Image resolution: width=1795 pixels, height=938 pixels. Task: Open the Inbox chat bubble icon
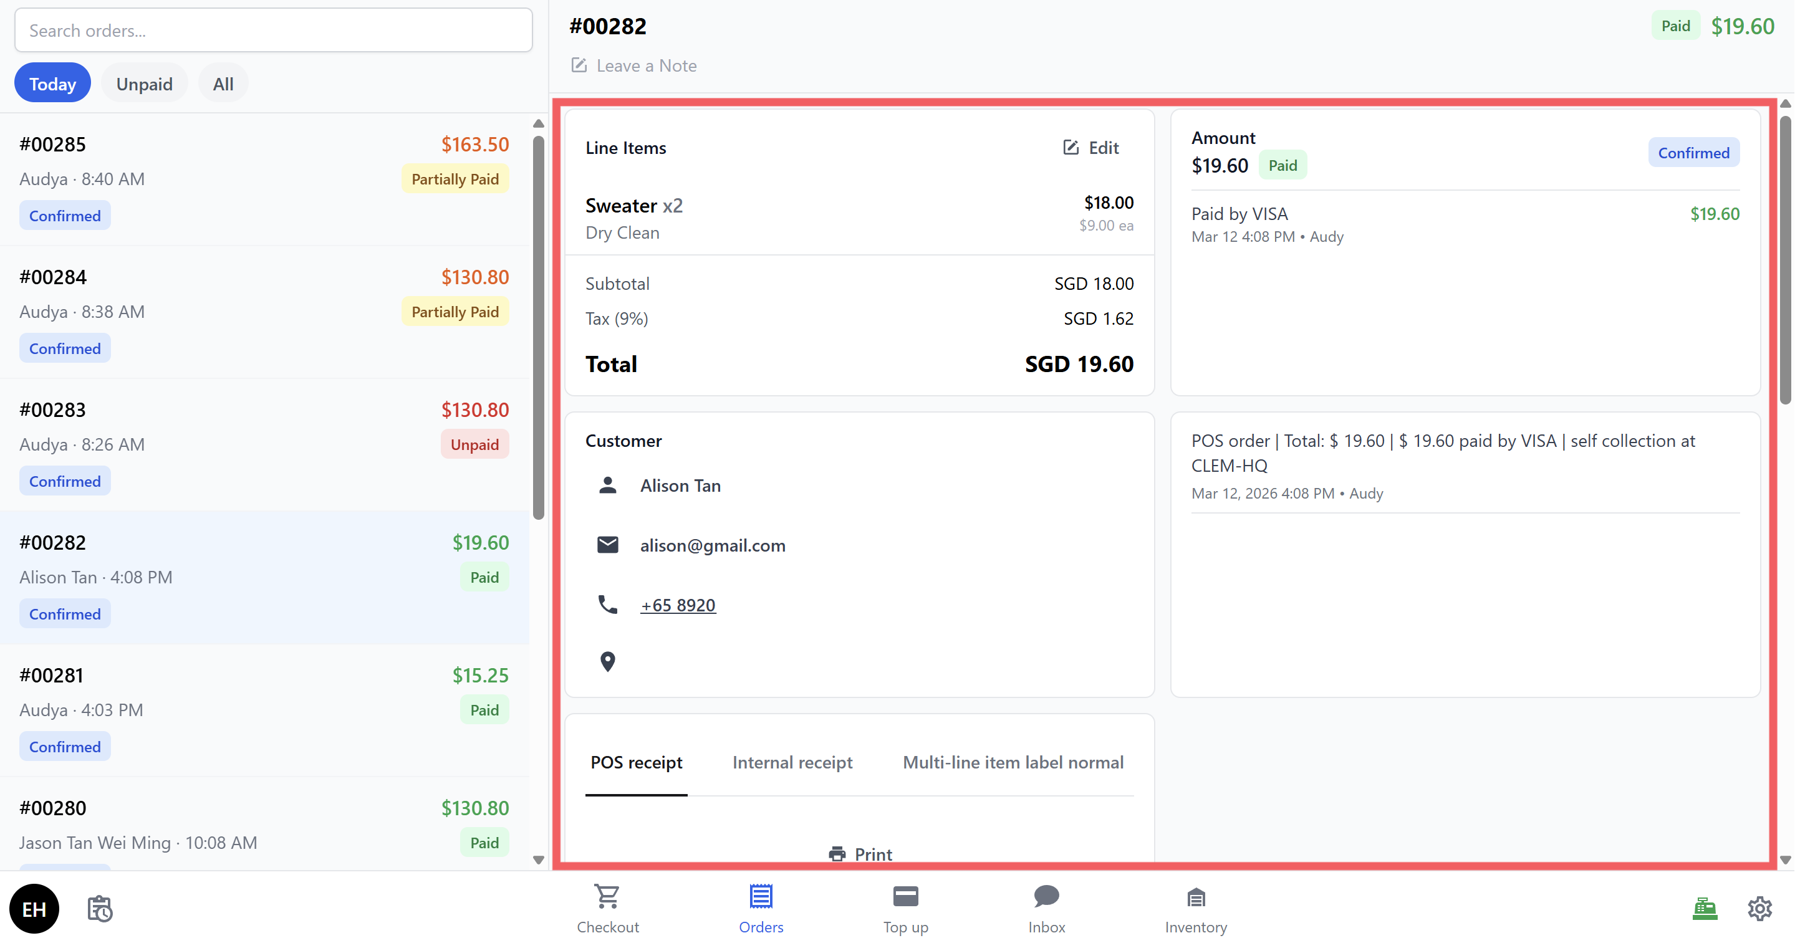[x=1046, y=897]
